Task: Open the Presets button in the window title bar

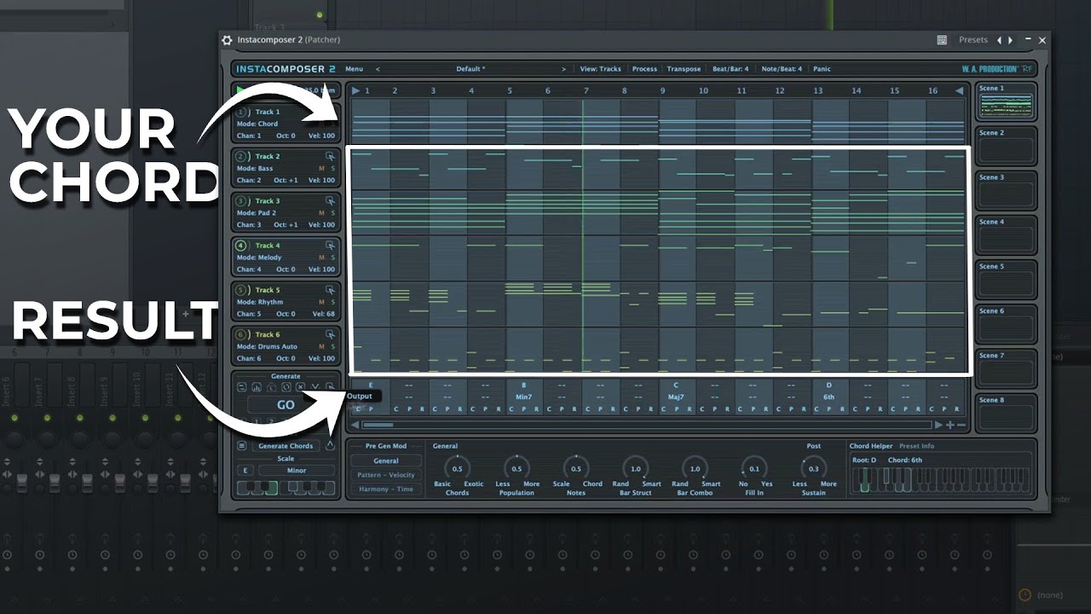Action: tap(973, 40)
